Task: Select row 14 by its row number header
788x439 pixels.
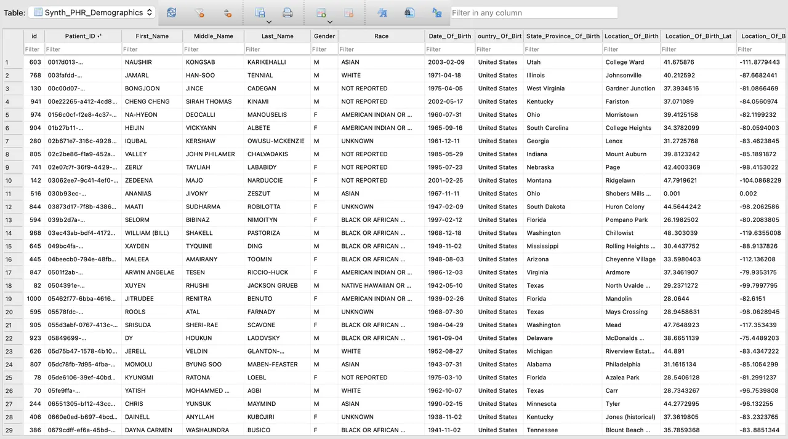Action: click(9, 233)
